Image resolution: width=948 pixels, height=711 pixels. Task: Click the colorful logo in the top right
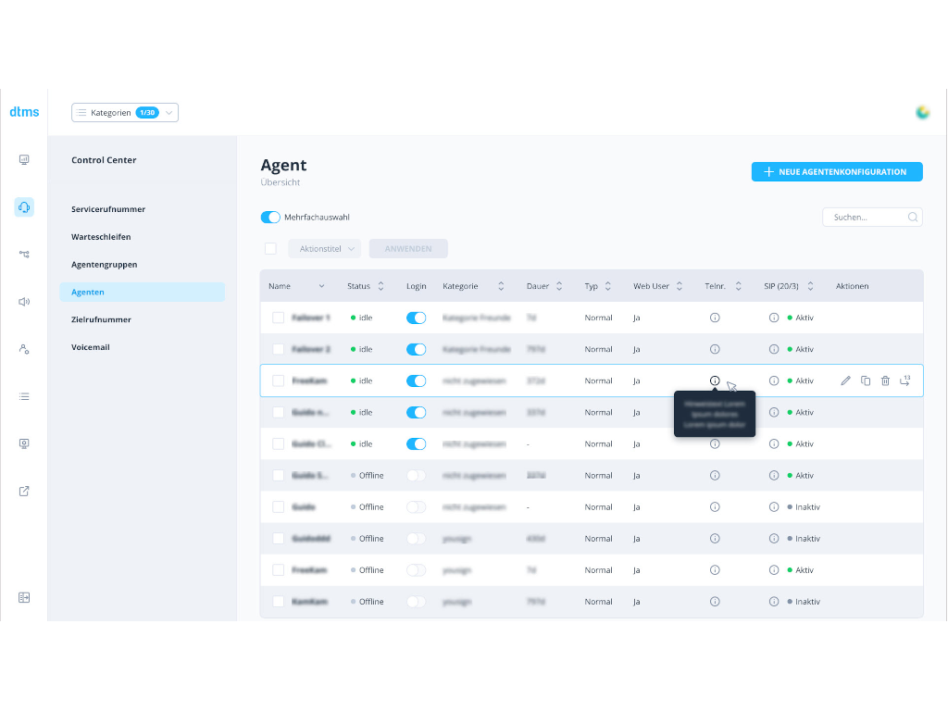click(923, 112)
